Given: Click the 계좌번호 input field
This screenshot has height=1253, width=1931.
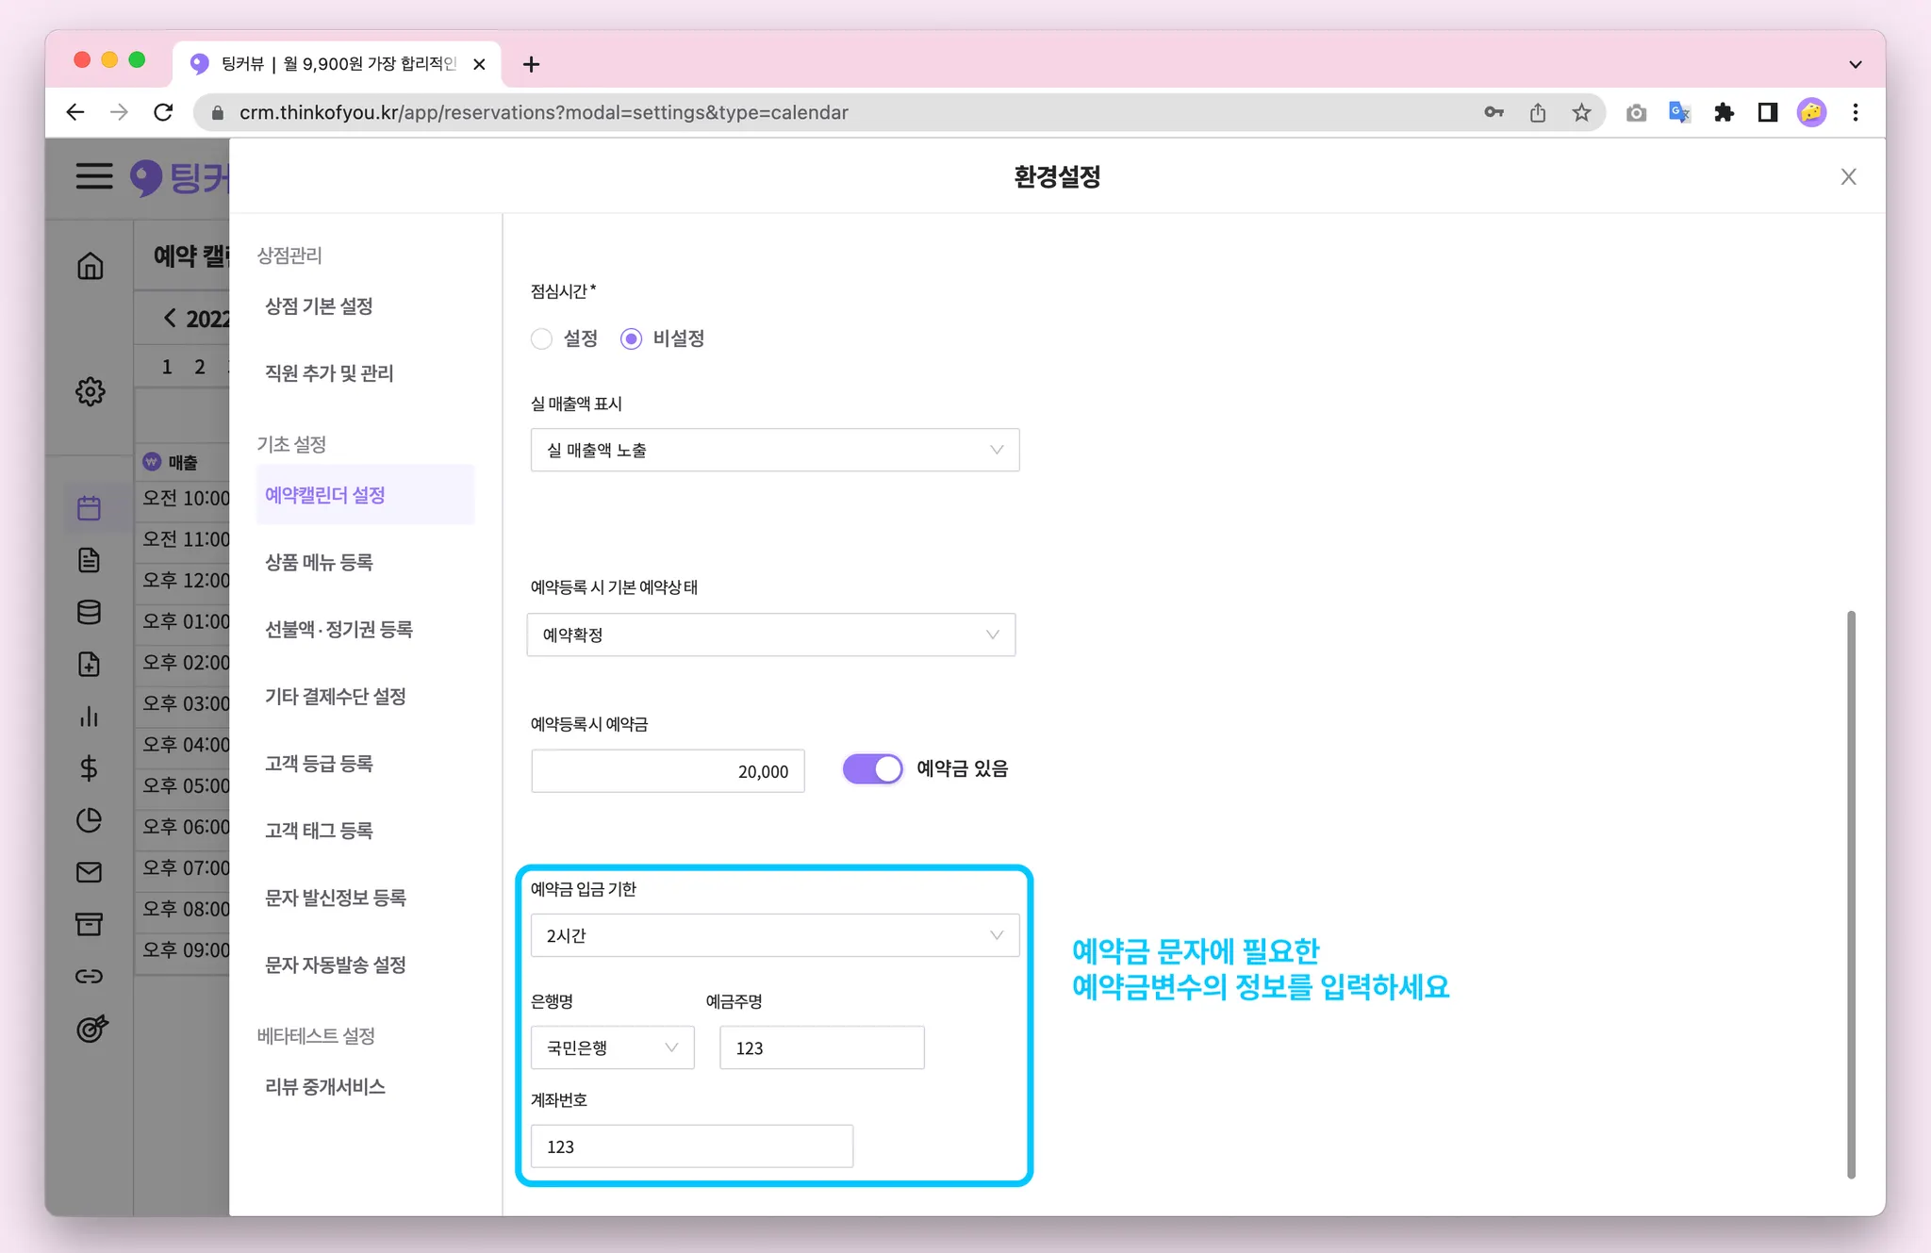Looking at the screenshot, I should tap(691, 1146).
